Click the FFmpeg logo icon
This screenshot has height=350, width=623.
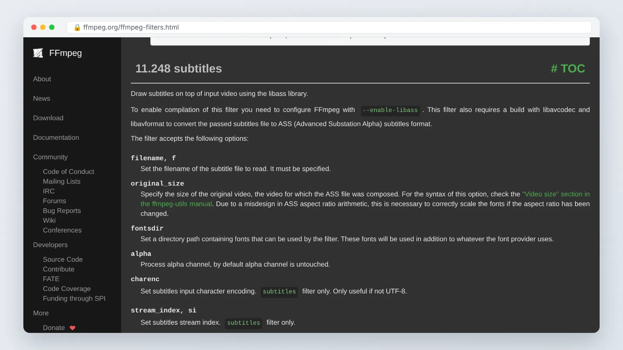point(38,53)
